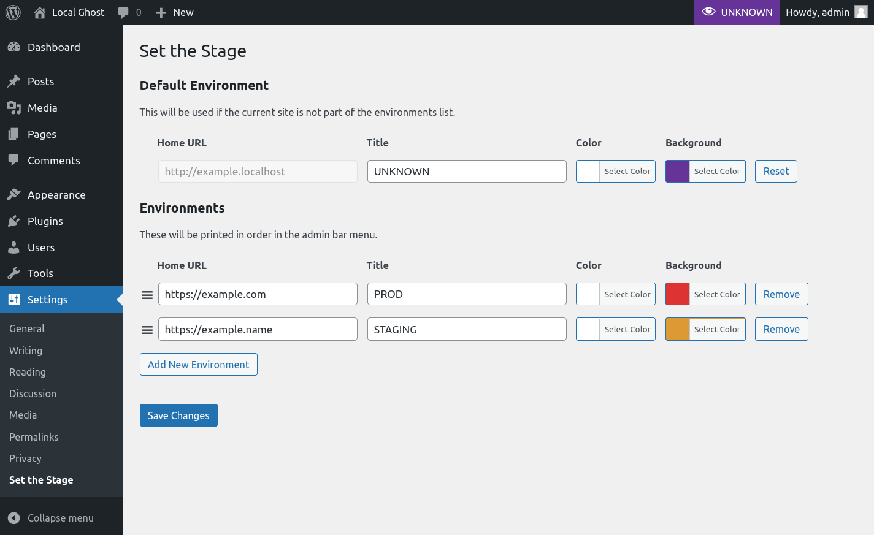Click the comments bubble icon in admin bar
874x535 pixels.
pyautogui.click(x=123, y=12)
